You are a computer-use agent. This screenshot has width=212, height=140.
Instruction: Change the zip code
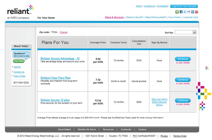click(64, 32)
